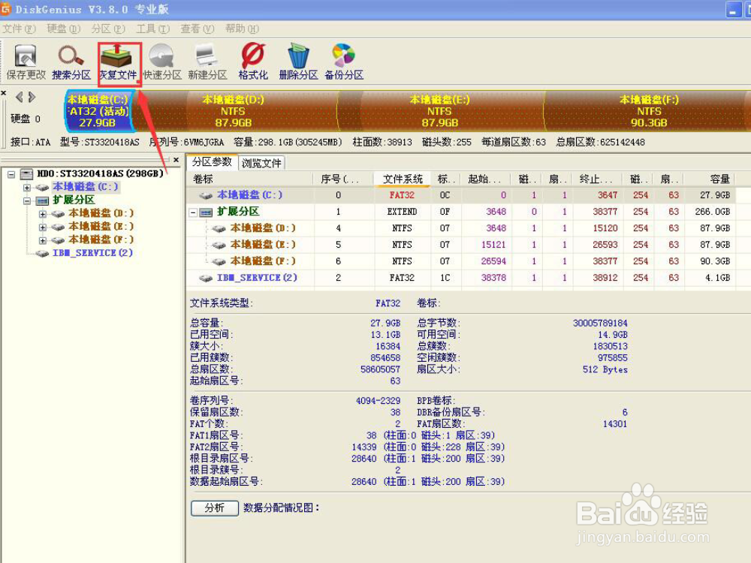Collapse 扩展分区 node in the tree
751x563 pixels.
point(27,200)
